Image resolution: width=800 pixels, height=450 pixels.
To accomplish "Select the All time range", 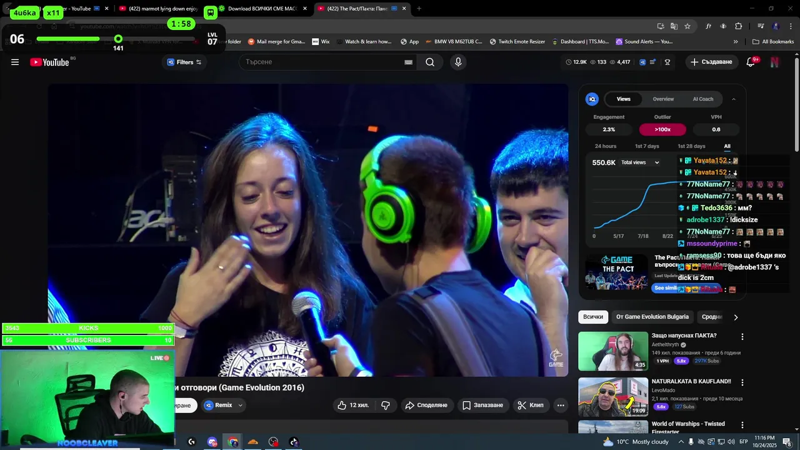I will (x=727, y=146).
